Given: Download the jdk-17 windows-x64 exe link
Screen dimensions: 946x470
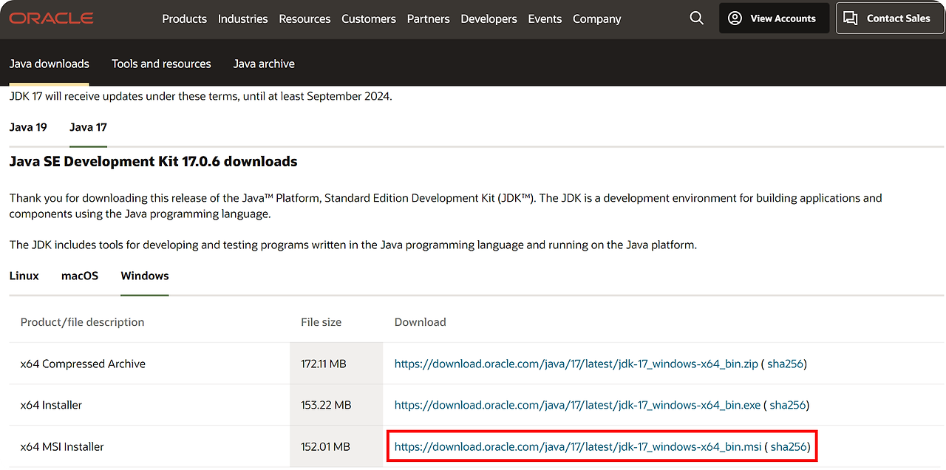Looking at the screenshot, I should click(x=578, y=405).
